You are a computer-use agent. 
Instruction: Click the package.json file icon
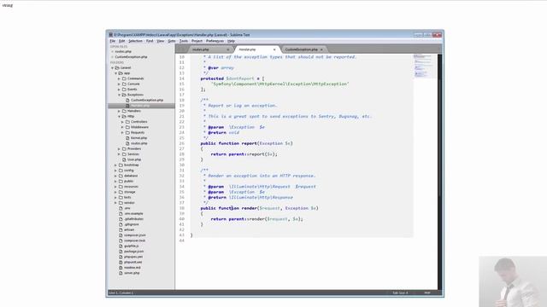[121, 252]
